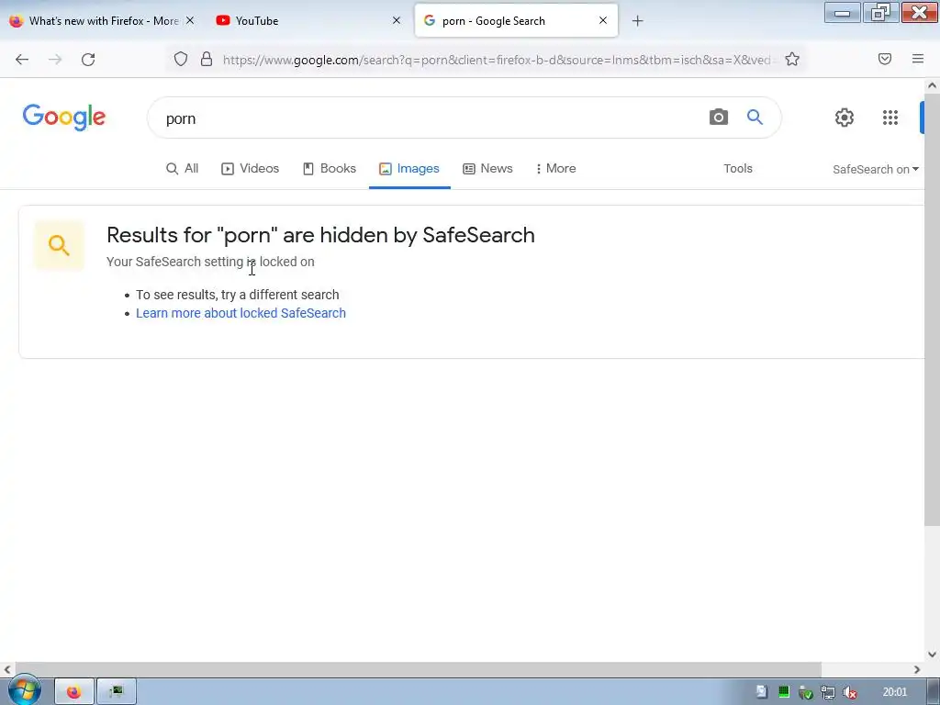The height and width of the screenshot is (705, 940).
Task: Search by image using the camera icon
Action: [718, 117]
